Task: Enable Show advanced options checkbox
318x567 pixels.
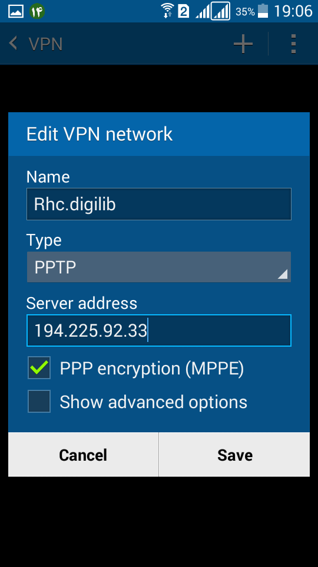Action: tap(39, 401)
